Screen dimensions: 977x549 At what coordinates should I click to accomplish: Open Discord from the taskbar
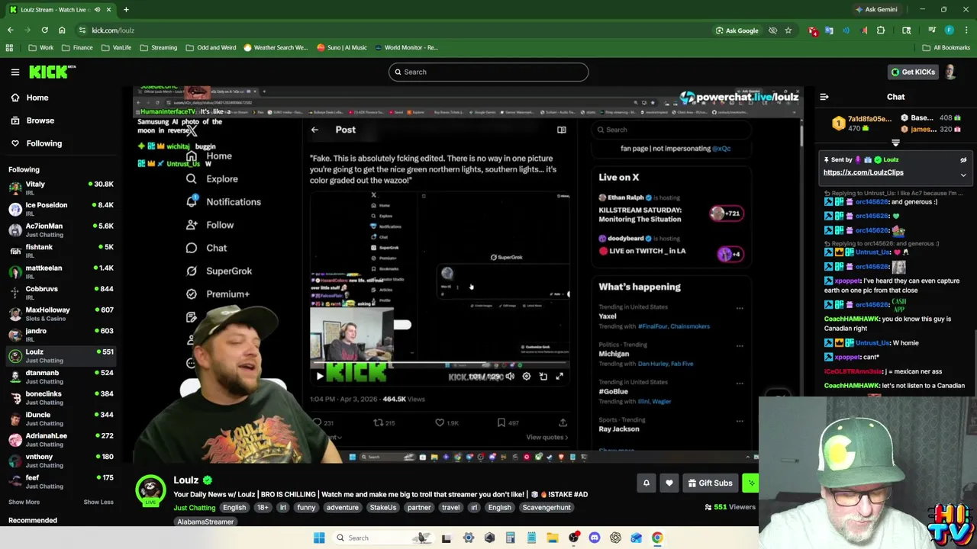point(594,538)
